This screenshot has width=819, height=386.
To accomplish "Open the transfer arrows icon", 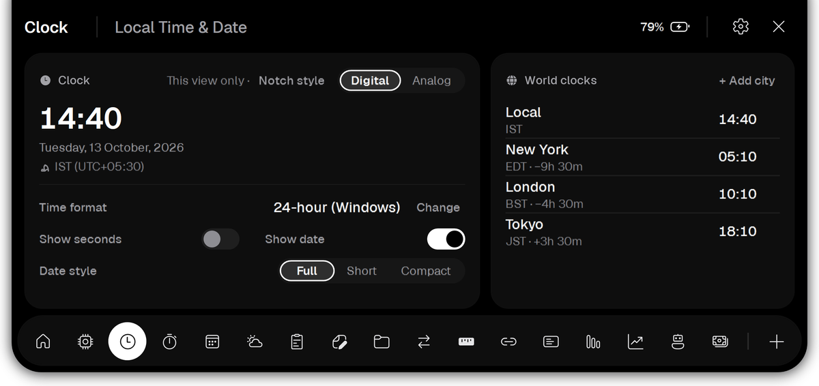I will point(424,342).
